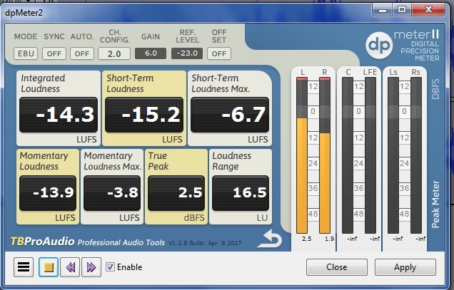Click the LFE channel peak meter bar
Image resolution: width=454 pixels, height=290 pixels.
(370, 155)
